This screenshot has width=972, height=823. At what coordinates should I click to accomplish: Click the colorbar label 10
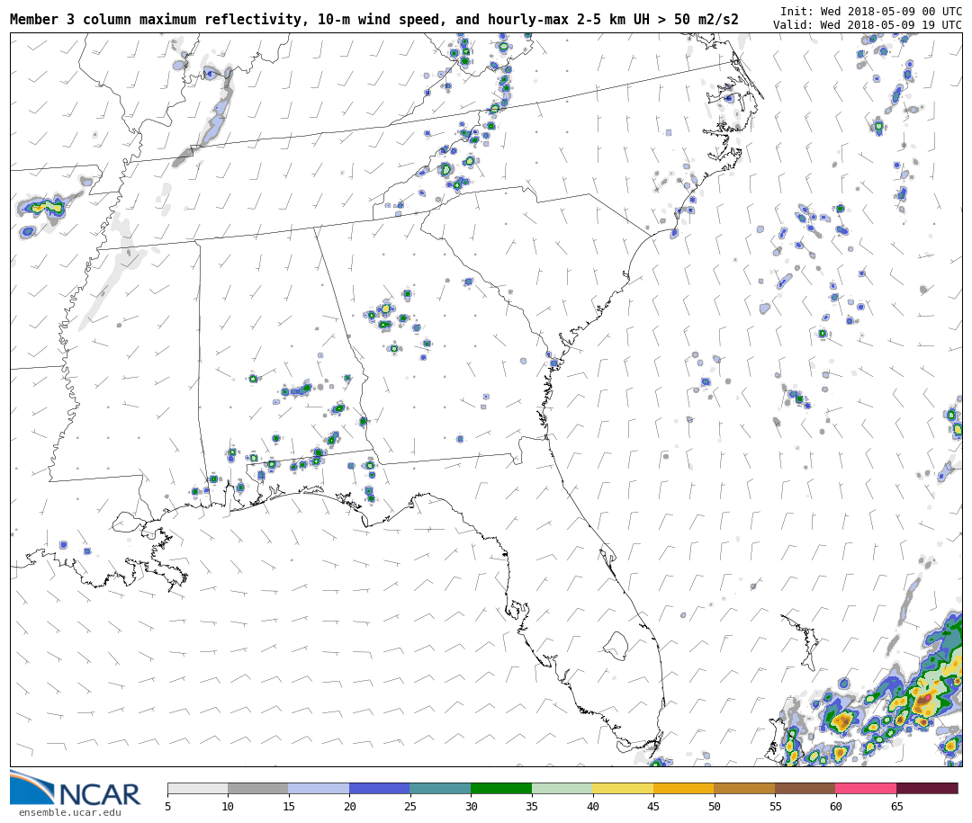[228, 806]
